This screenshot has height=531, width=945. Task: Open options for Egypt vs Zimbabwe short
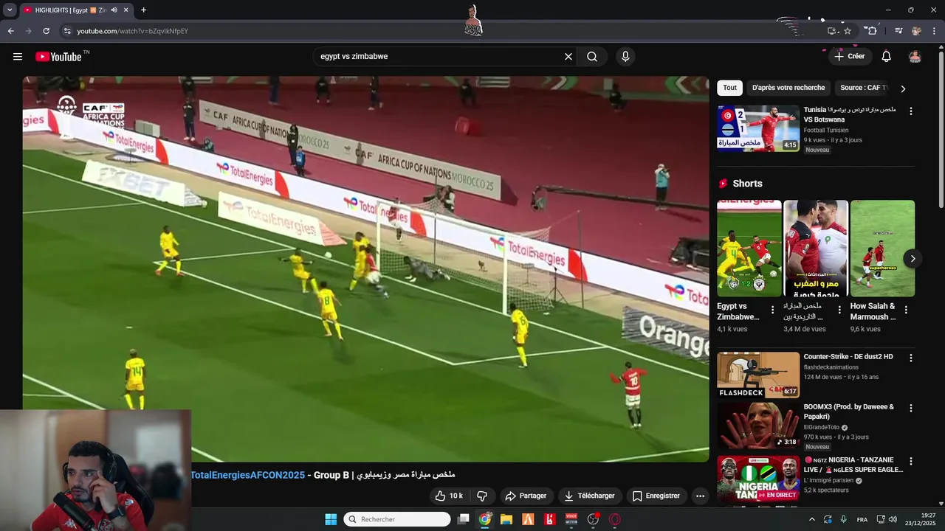point(773,310)
